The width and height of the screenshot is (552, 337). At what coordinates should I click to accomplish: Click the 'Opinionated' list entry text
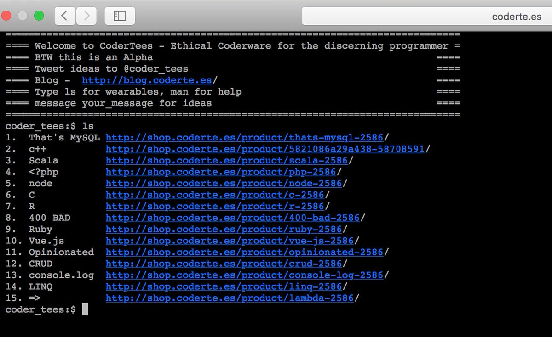61,253
